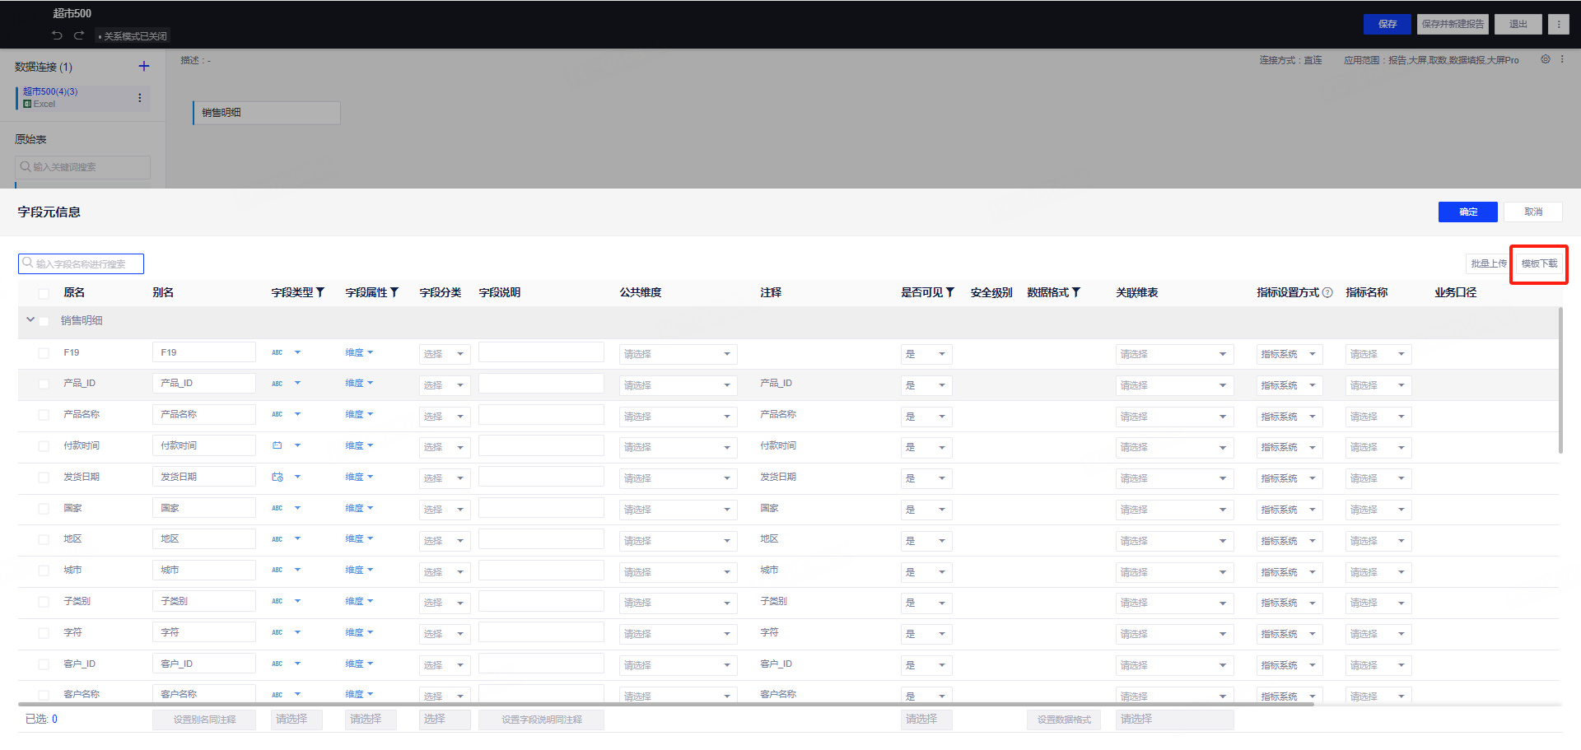Open the settings gear icon near 应用范围

point(1546,59)
